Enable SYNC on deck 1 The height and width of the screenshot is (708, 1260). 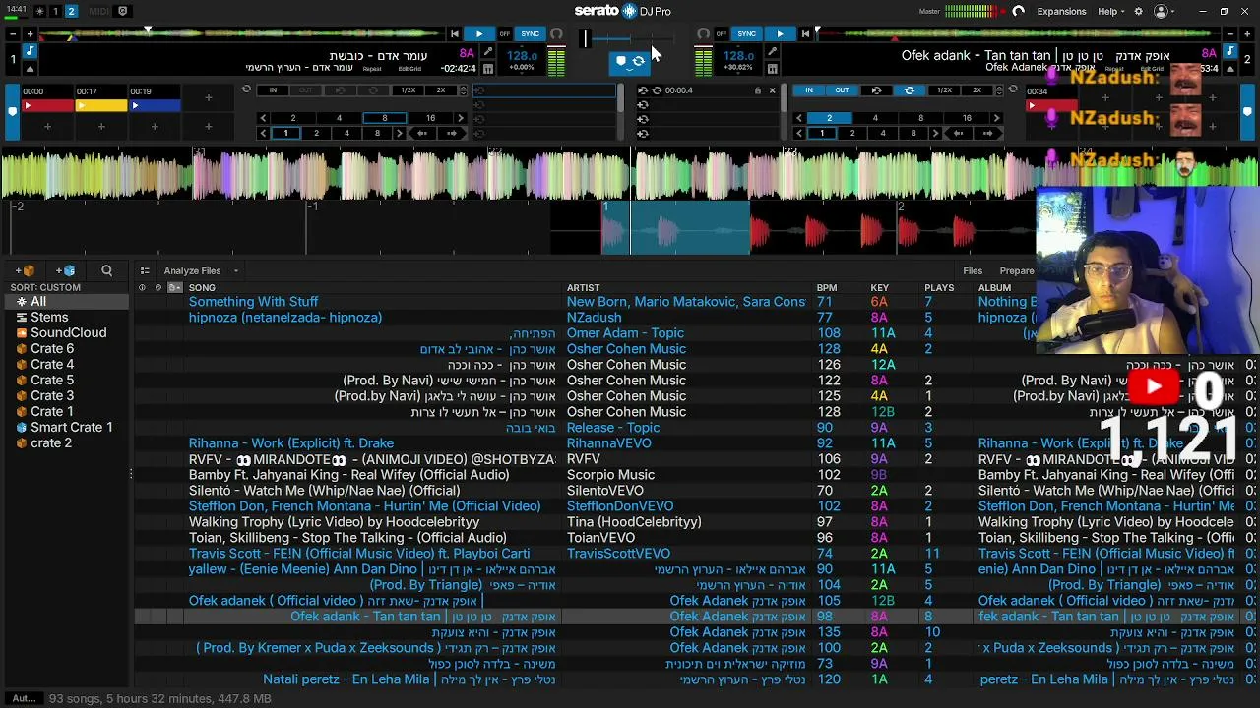point(530,34)
